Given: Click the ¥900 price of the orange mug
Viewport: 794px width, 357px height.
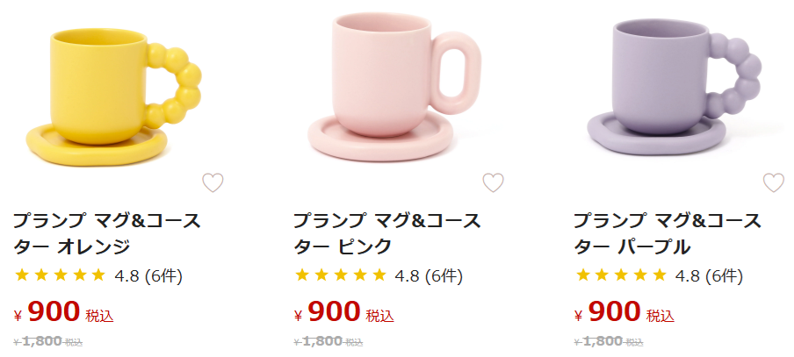Looking at the screenshot, I should point(54,311).
